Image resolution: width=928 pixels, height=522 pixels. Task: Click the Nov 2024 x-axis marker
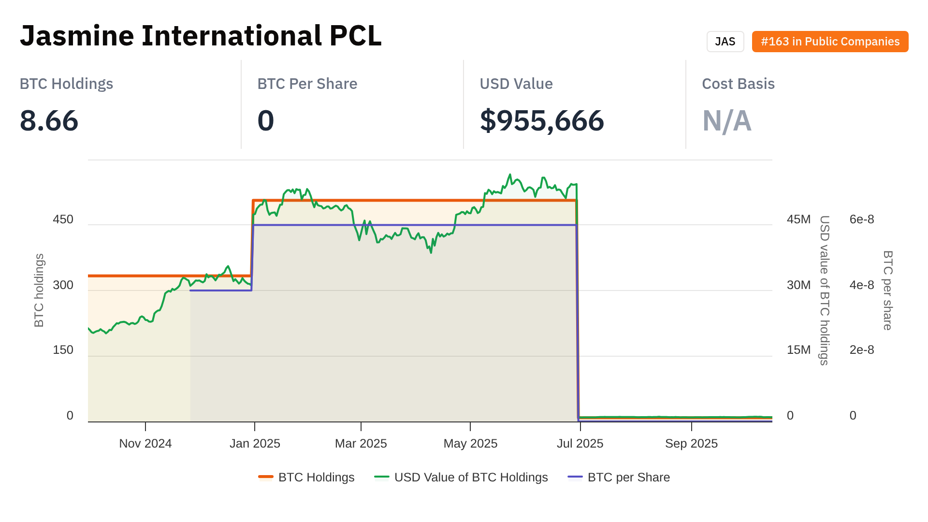[x=145, y=444]
